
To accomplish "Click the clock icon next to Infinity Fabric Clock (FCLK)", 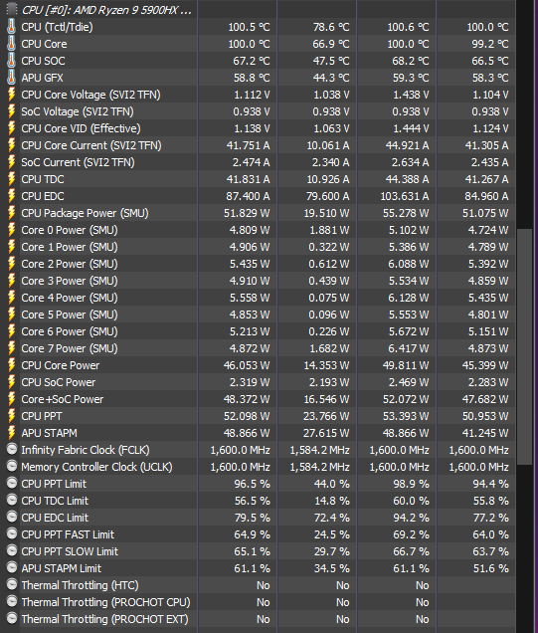I will pos(12,449).
